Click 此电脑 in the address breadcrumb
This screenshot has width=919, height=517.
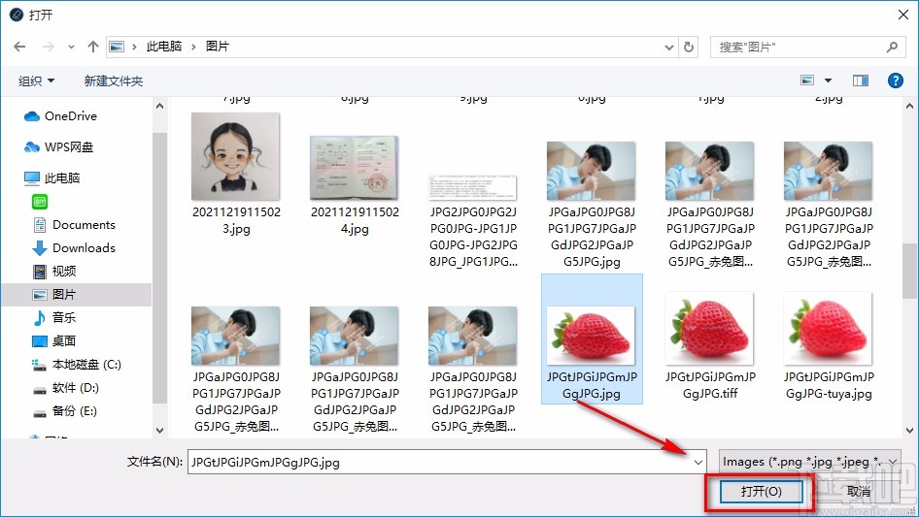point(163,47)
